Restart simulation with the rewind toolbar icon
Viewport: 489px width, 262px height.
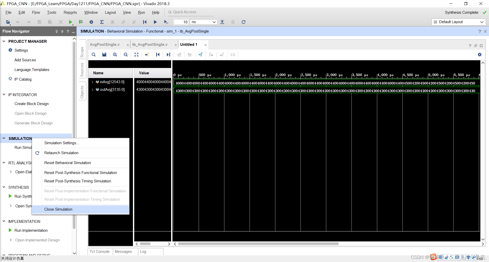tap(145, 22)
